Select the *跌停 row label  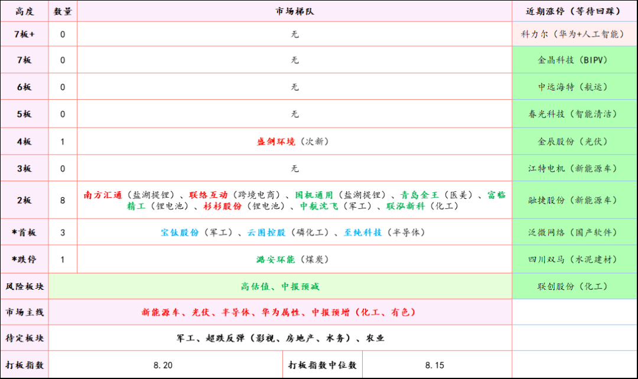pos(24,259)
